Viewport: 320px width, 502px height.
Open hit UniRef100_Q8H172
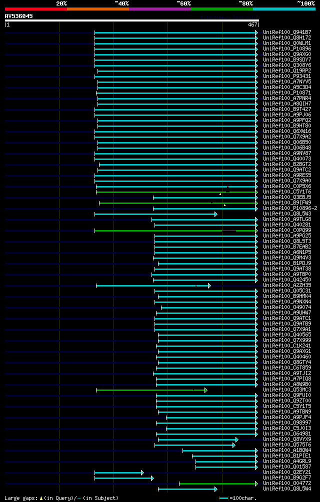287,38
